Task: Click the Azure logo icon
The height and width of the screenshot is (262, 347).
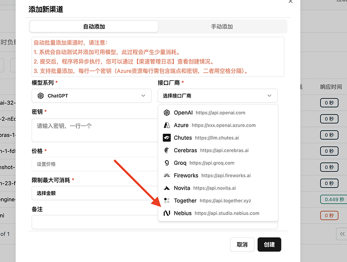Action: pos(166,125)
